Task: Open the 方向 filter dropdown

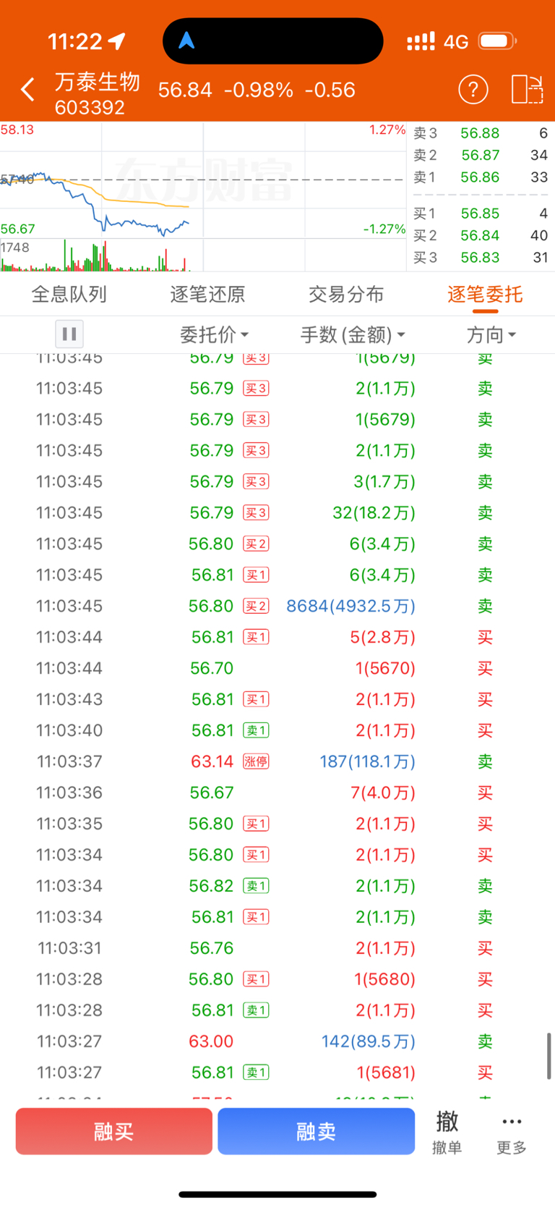Action: click(x=491, y=334)
